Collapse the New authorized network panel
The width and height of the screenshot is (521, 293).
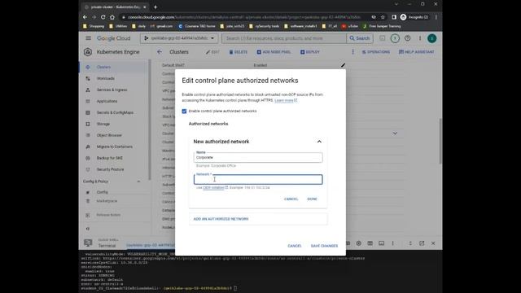tap(319, 142)
